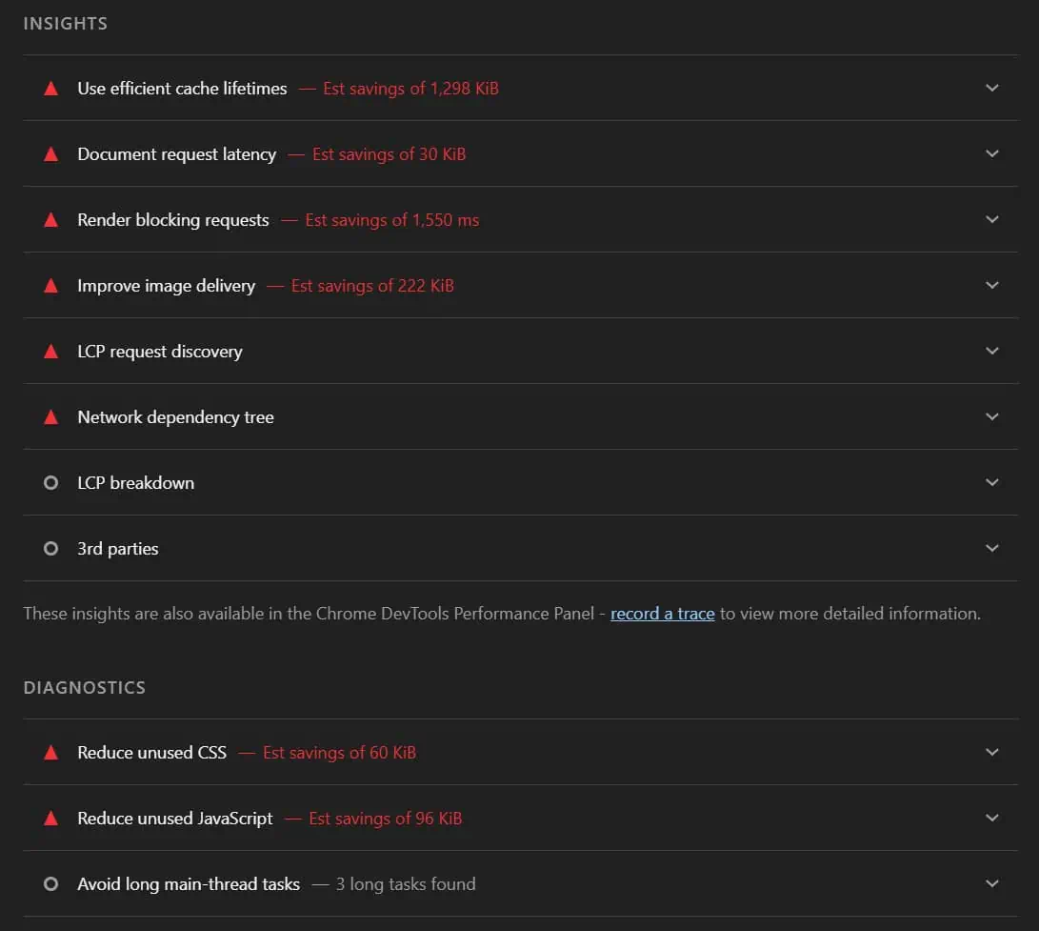Click grey circle icon beside LCP breakdown
This screenshot has height=931, width=1039.
(x=51, y=483)
